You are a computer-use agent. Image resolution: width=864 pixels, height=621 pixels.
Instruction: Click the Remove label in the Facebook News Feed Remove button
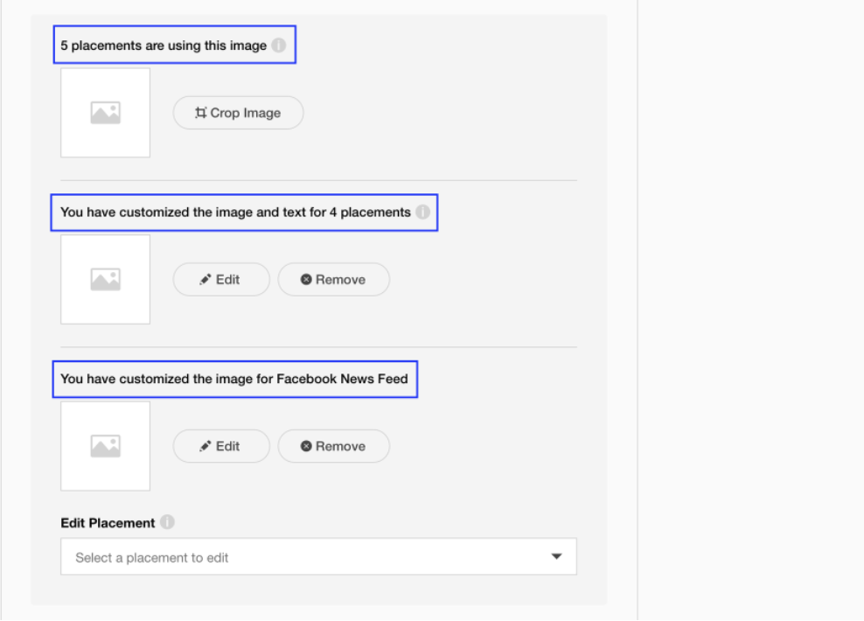coord(340,446)
